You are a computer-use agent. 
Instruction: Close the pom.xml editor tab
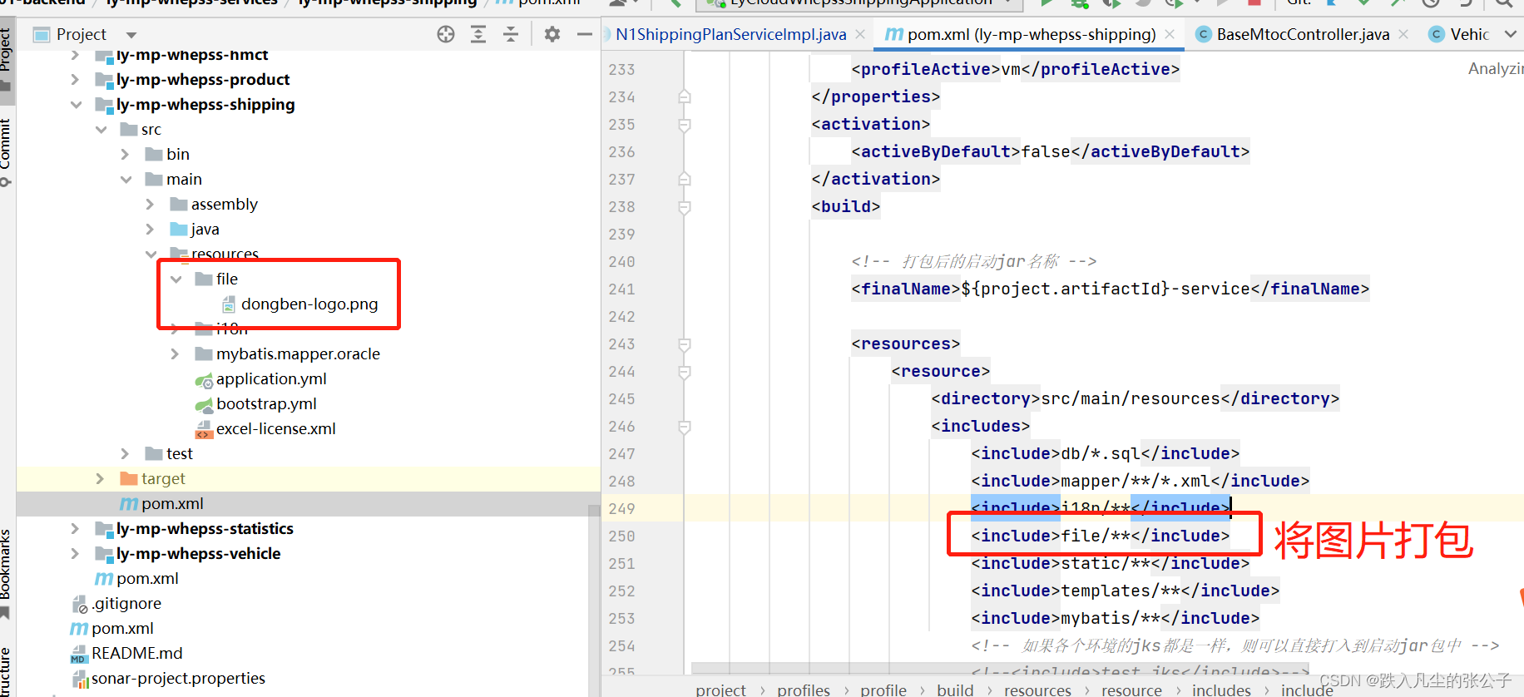point(1170,34)
